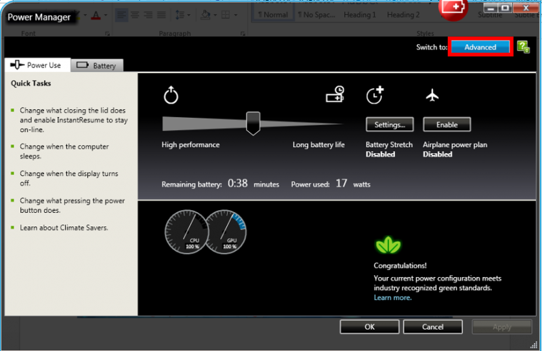Click the airplane power plan icon
The image size is (542, 351).
(432, 95)
